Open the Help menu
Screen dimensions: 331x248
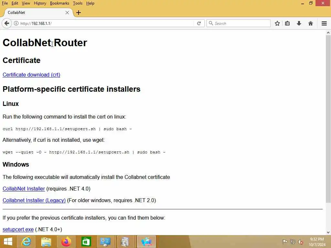point(90,3)
